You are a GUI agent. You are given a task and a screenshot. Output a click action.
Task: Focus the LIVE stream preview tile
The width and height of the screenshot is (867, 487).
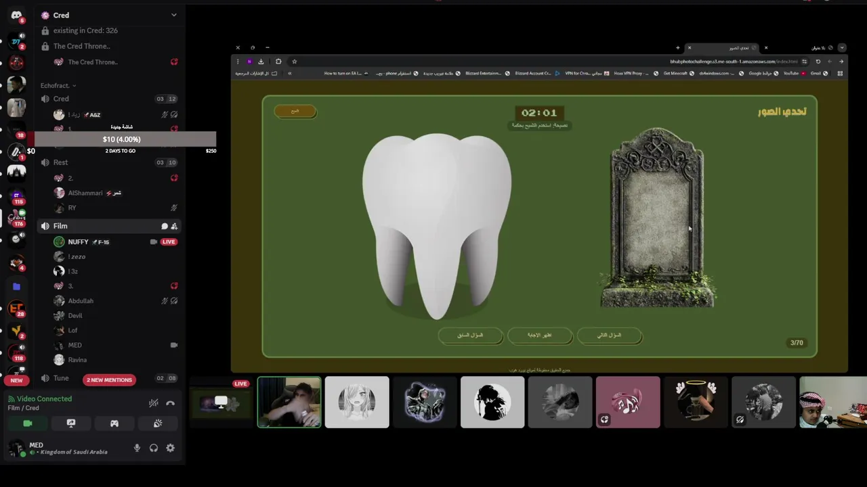[x=221, y=402]
